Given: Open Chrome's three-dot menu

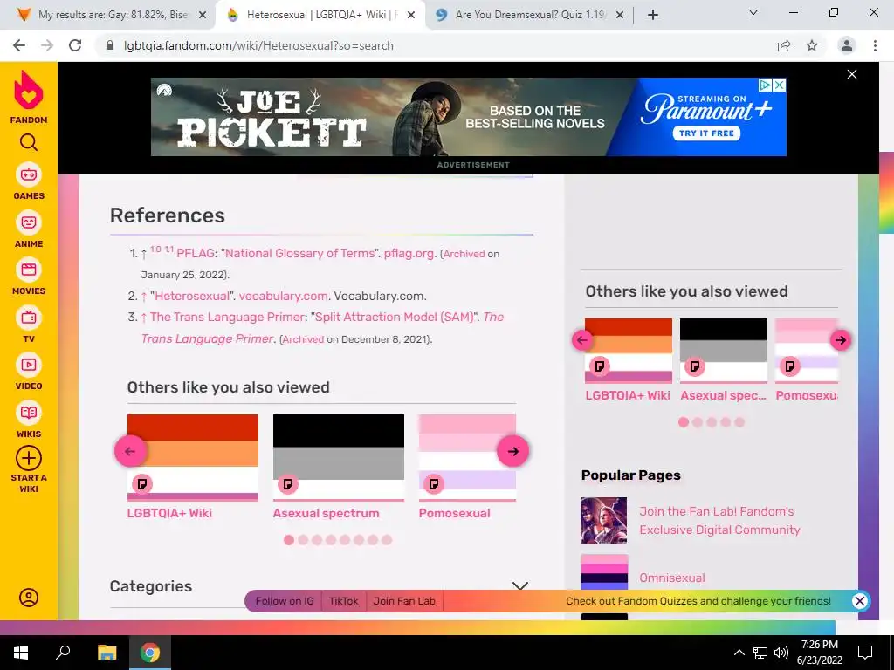Looking at the screenshot, I should tap(875, 45).
